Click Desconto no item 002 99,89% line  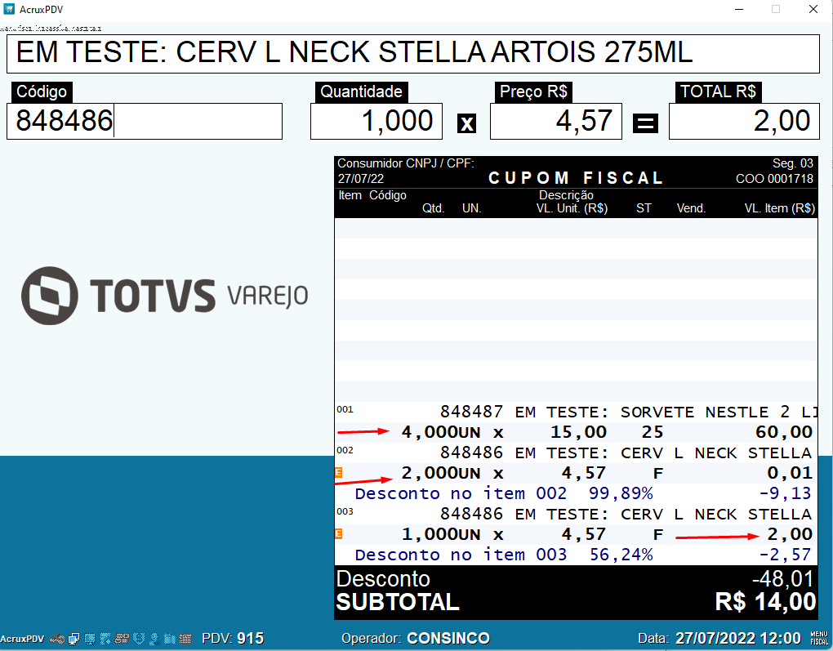point(576,493)
